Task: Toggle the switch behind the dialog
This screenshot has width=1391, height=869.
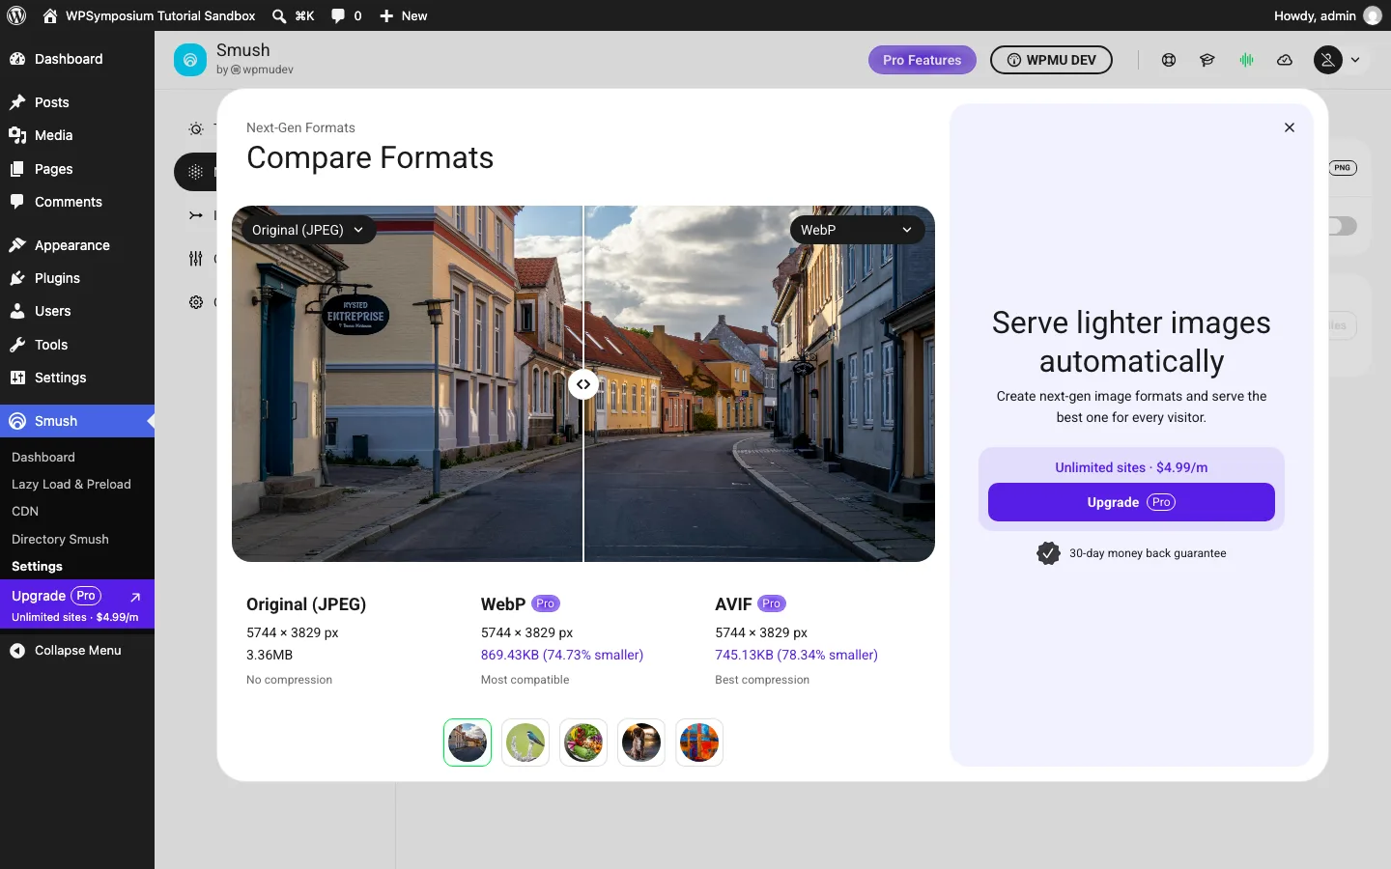Action: point(1343,226)
